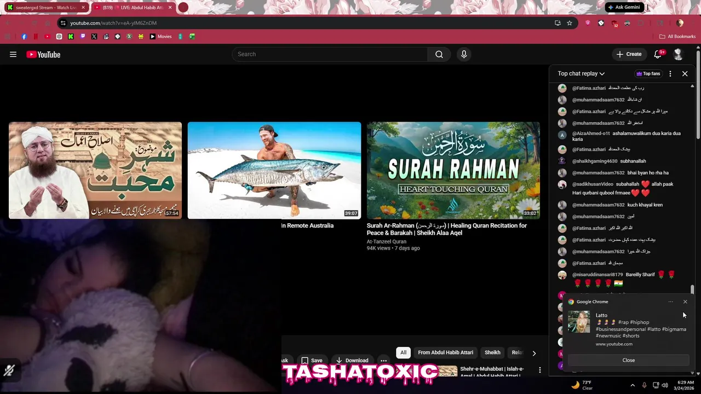
Task: Save the video with the Save button
Action: point(312,360)
